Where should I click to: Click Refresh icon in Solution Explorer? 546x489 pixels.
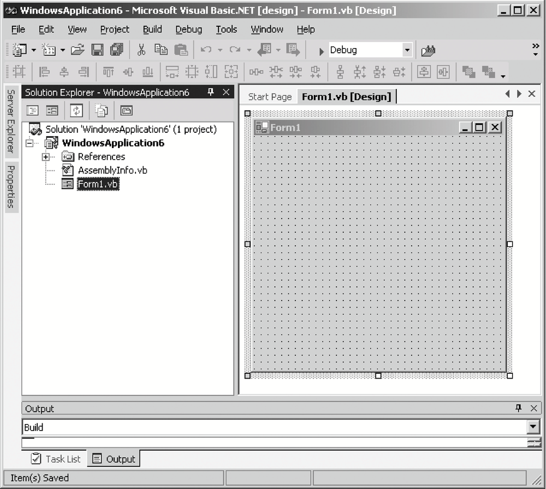click(x=76, y=110)
